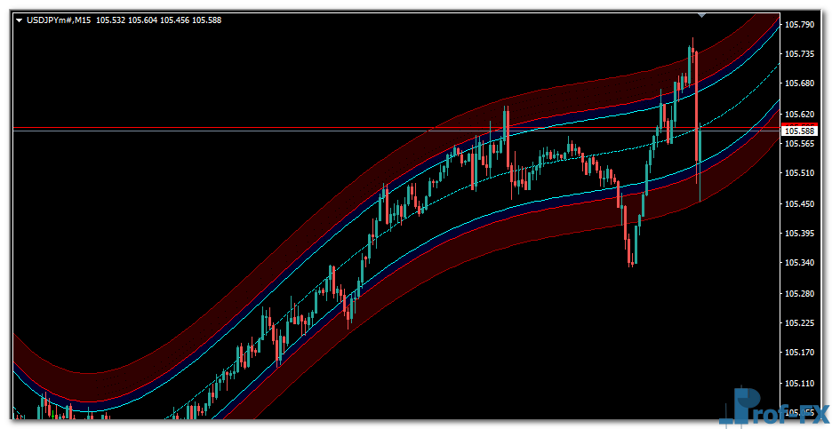The width and height of the screenshot is (832, 429).
Task: Click the Prof FX watermark logo
Action: 780,410
